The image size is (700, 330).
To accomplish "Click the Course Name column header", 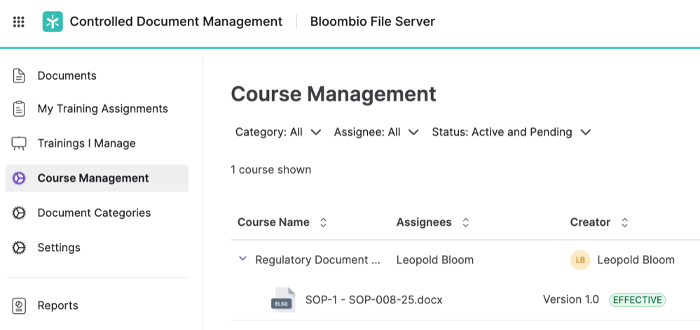I will (273, 222).
